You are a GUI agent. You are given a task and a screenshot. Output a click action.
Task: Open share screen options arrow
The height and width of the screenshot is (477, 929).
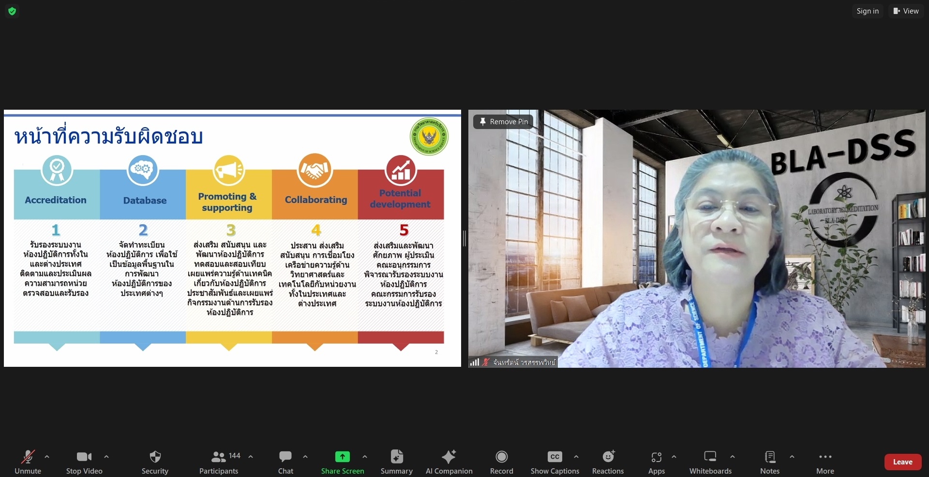tap(365, 456)
